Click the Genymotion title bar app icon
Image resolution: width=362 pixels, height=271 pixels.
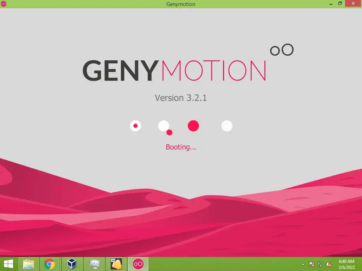(4, 4)
